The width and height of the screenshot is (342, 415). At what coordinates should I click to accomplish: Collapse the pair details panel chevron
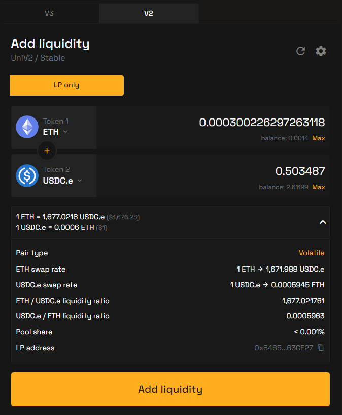(x=323, y=222)
